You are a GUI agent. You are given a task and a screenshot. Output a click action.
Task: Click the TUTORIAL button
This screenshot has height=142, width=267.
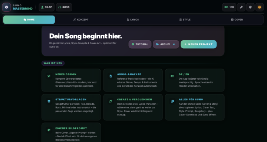(140, 44)
